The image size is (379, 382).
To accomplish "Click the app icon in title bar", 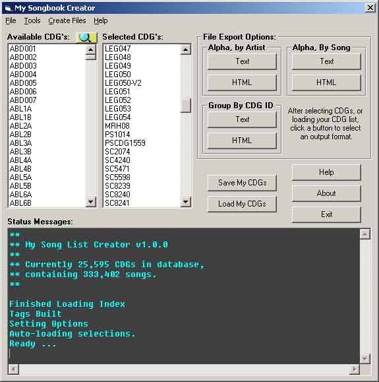I will [8, 8].
